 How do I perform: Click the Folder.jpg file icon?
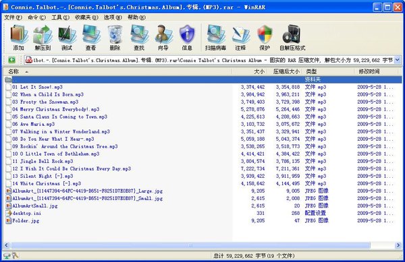click(9, 221)
